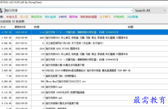Click hot search link 我和我的祖国
The height and width of the screenshot is (109, 168).
(89, 17)
